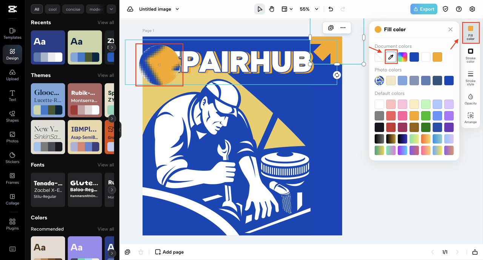
Task: Select the Tenada Zabel font set
Action: tap(48, 190)
